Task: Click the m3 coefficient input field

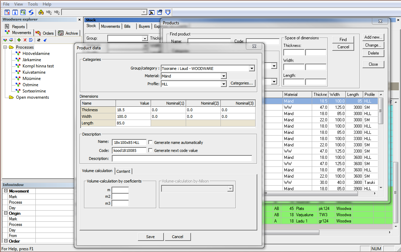Action: [120, 203]
